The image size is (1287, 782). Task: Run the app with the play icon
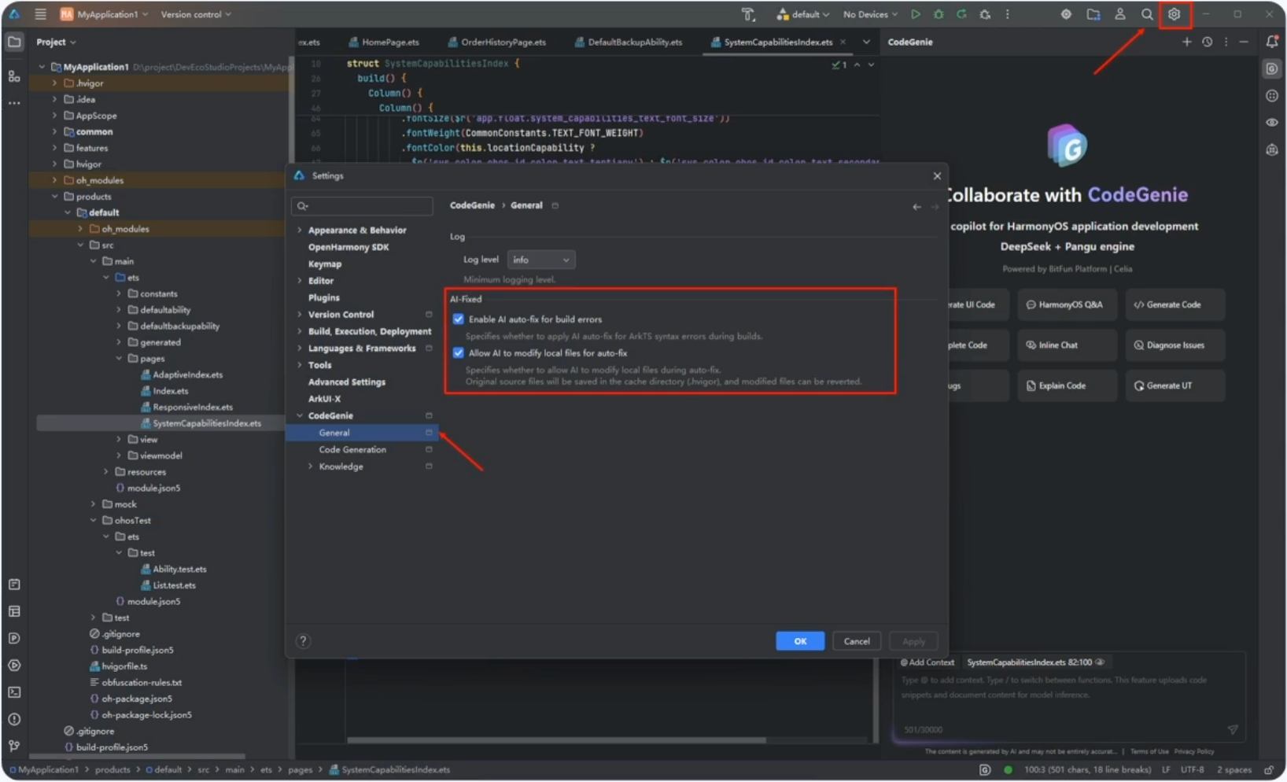tap(916, 14)
